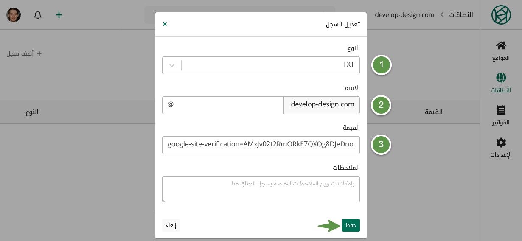This screenshot has height=241, width=522.
Task: Open the user avatar profile picture
Action: click(14, 15)
